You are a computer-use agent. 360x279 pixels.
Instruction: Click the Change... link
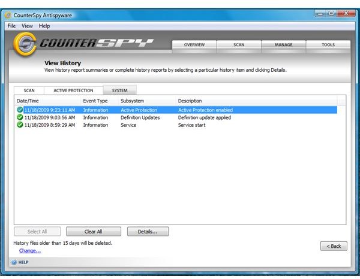30,251
